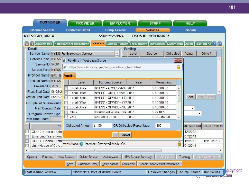Check the WIA Adult Local WIB row
Viewport: 249px width, 187px height.
click(x=66, y=117)
